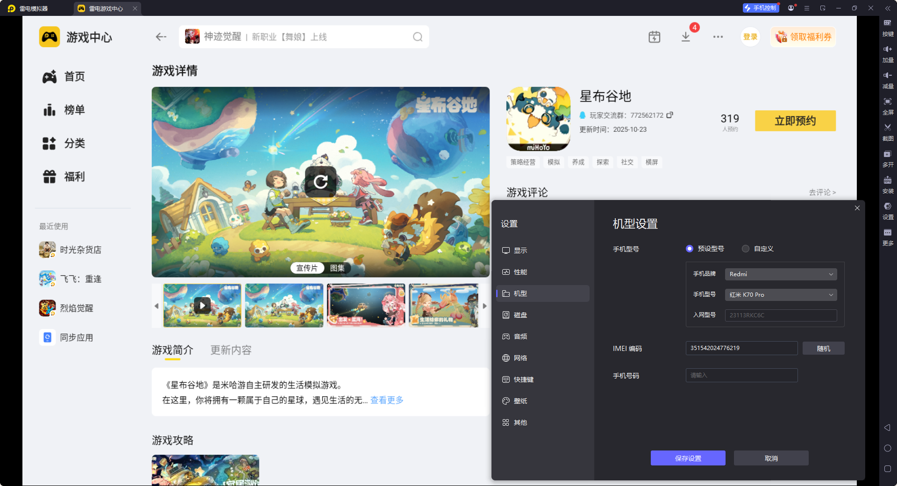This screenshot has width=897, height=486.
Task: Open the 手机品牌 Redmi dropdown
Action: [781, 274]
